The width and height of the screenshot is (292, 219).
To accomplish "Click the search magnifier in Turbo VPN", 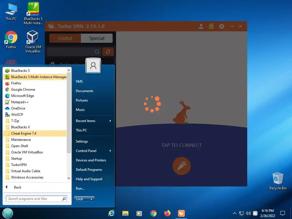I will click(x=97, y=52).
